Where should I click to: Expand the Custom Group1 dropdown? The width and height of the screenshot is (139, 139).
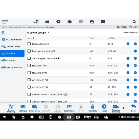coord(48,32)
